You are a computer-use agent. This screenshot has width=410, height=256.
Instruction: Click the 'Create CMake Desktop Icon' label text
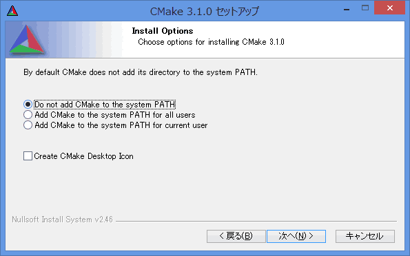click(x=83, y=156)
